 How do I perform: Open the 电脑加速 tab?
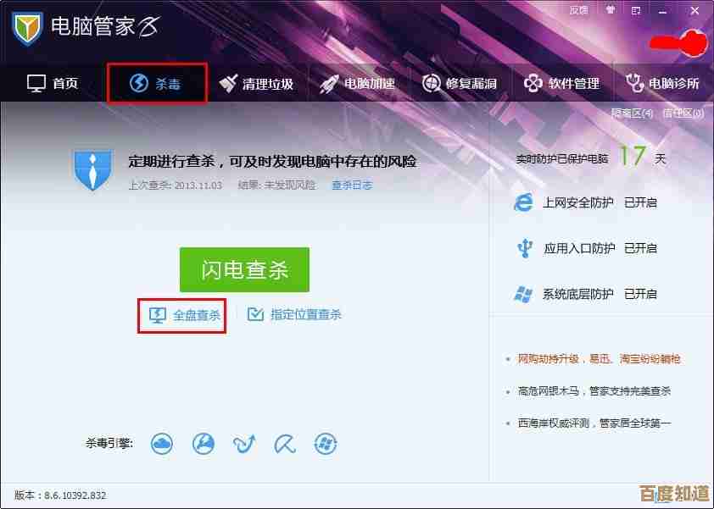tap(357, 83)
